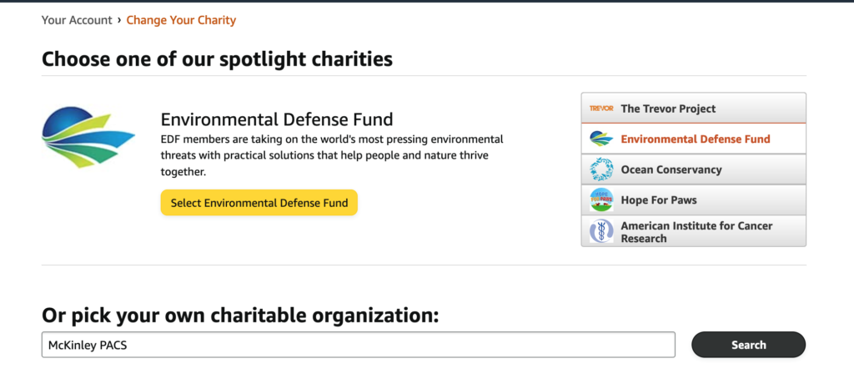Viewport: 854px width, 389px height.
Task: Click the Choose one of our spotlight charities heading
Action: coord(218,58)
